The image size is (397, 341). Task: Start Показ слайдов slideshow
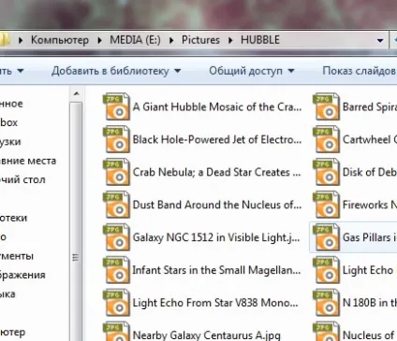(360, 71)
